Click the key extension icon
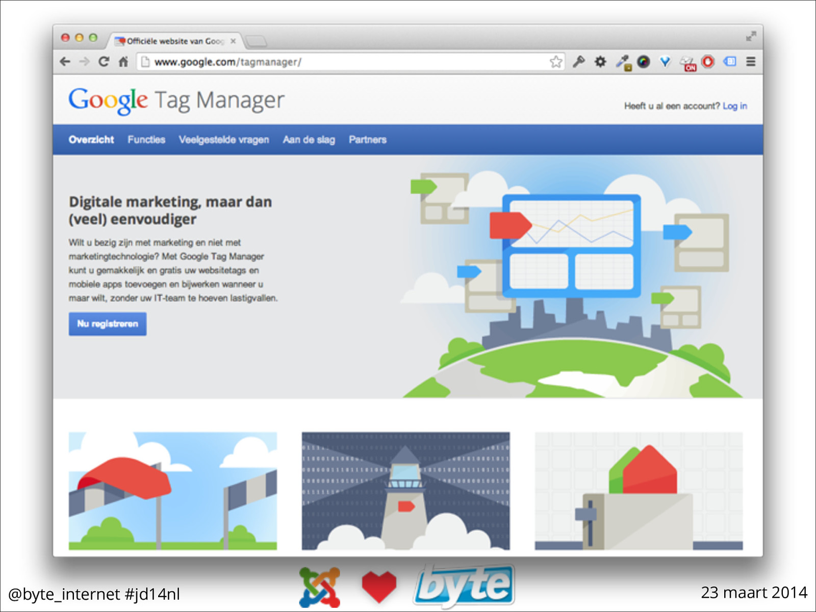 click(x=578, y=62)
